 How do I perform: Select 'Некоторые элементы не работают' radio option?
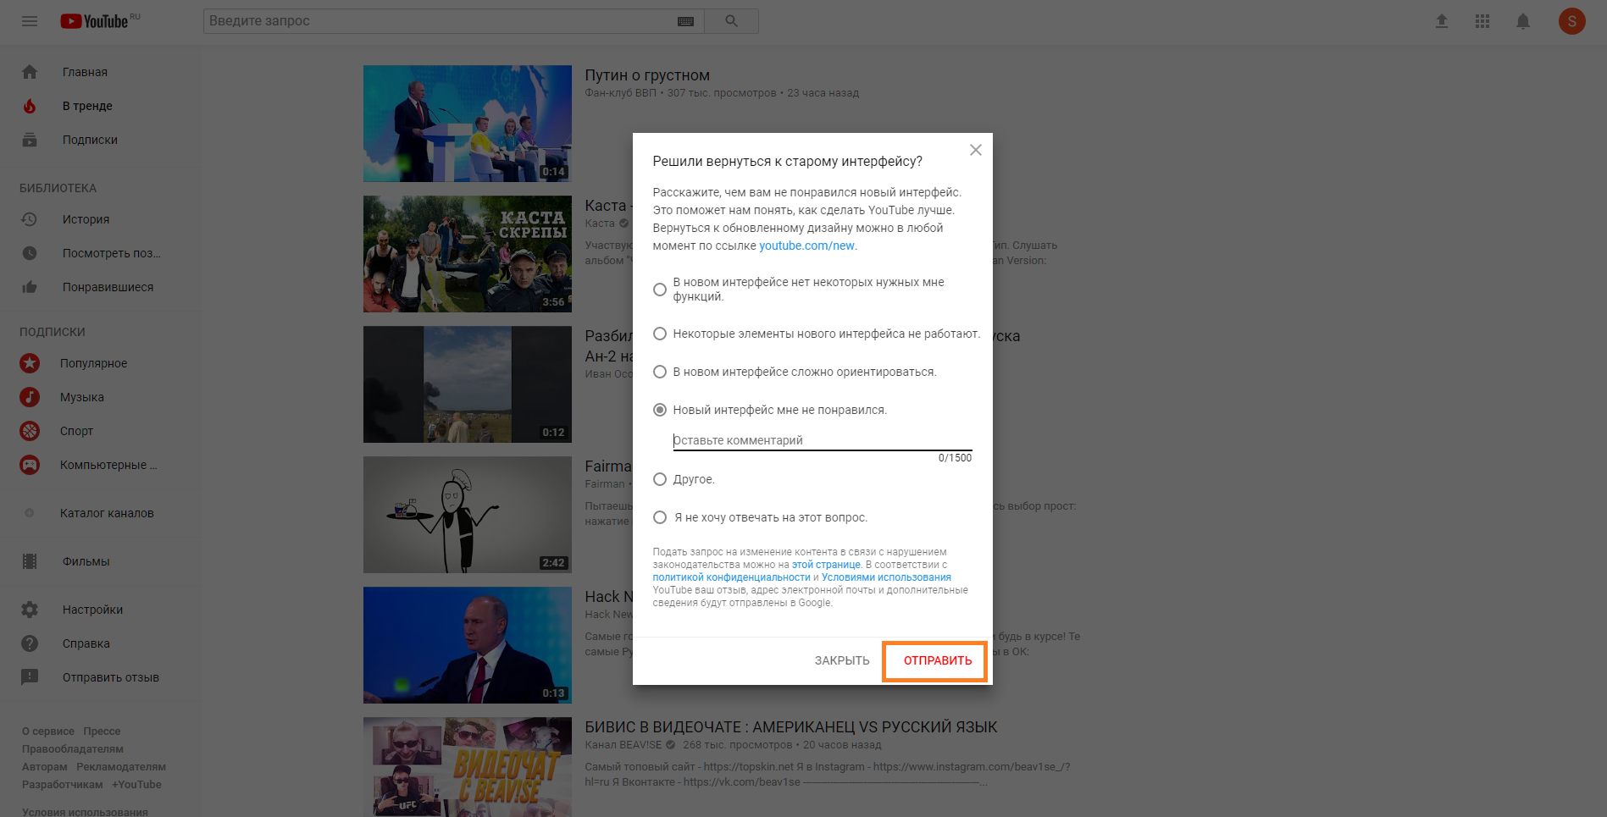click(x=660, y=334)
